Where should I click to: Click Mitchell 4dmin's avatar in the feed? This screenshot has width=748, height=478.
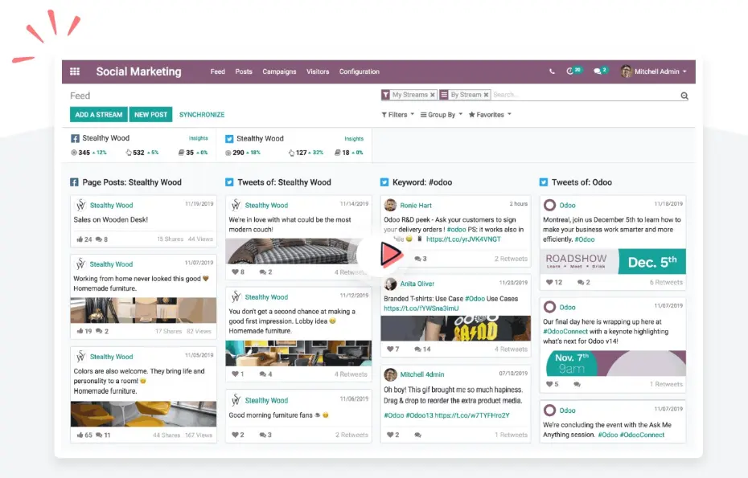[x=390, y=374]
